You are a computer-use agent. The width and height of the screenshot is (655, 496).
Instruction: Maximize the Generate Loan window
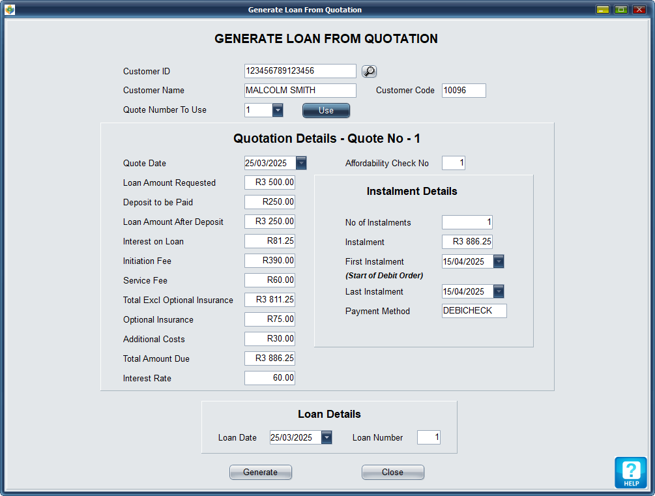pos(620,10)
